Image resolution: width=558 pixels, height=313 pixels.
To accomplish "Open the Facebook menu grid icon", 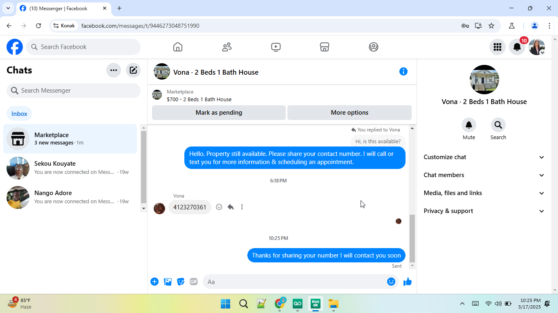I will (497, 47).
